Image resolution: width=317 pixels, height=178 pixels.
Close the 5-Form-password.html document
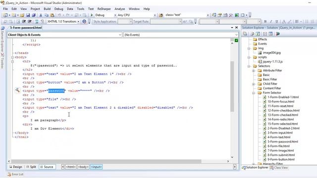(237, 28)
